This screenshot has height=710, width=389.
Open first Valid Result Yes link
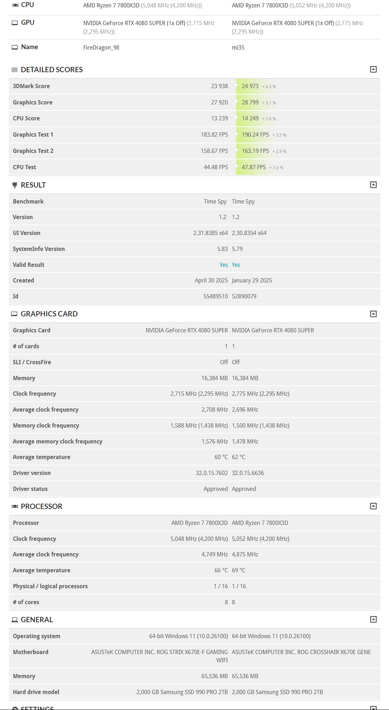(x=223, y=265)
